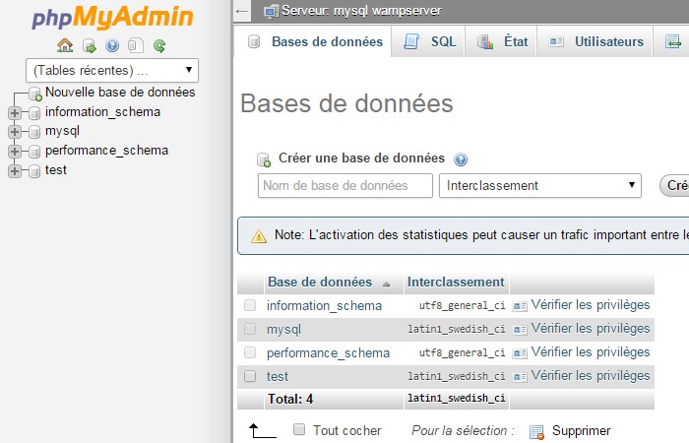The image size is (689, 443).
Task: Click the back arrow collapse icon
Action: pos(242,11)
